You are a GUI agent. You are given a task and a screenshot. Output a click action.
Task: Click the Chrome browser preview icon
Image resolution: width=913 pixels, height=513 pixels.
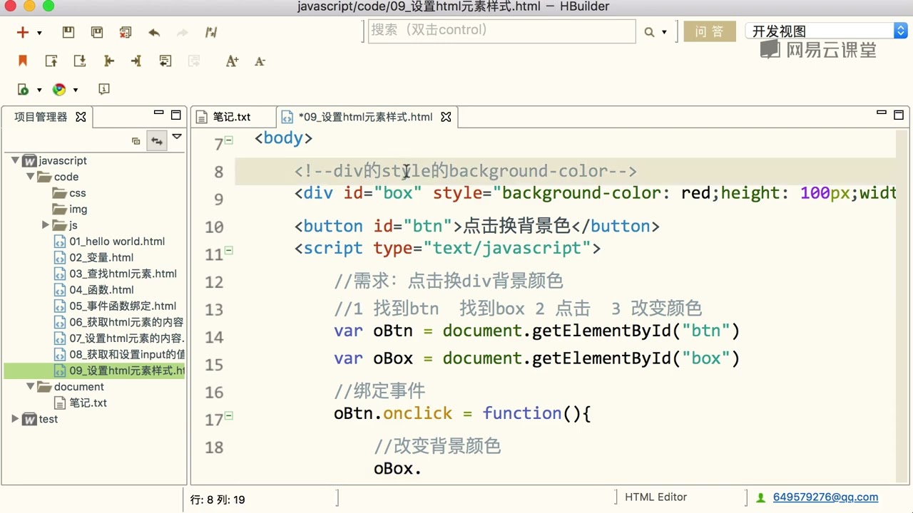point(59,89)
